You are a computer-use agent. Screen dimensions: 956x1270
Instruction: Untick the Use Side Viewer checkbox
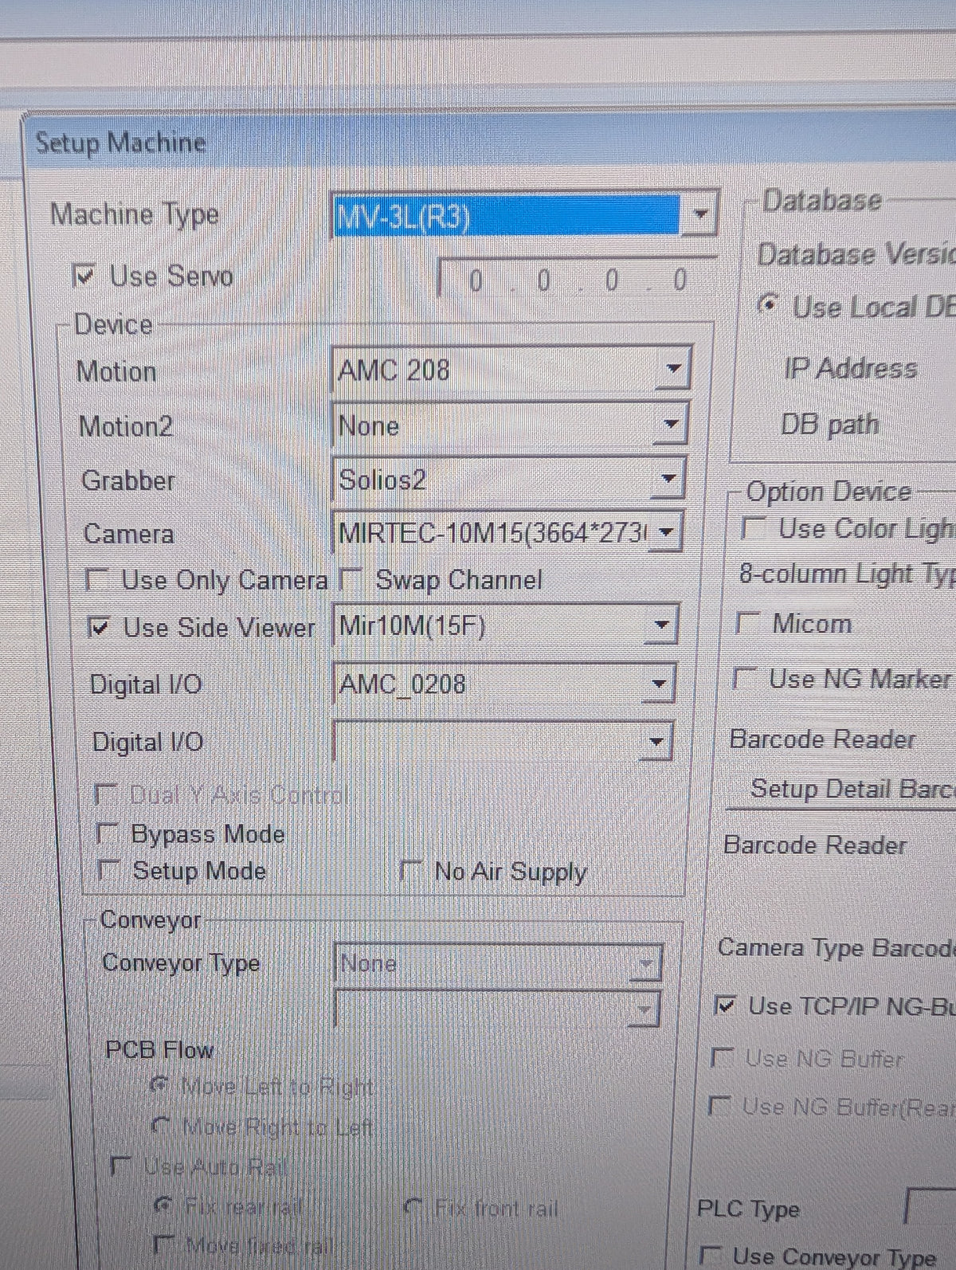point(99,628)
